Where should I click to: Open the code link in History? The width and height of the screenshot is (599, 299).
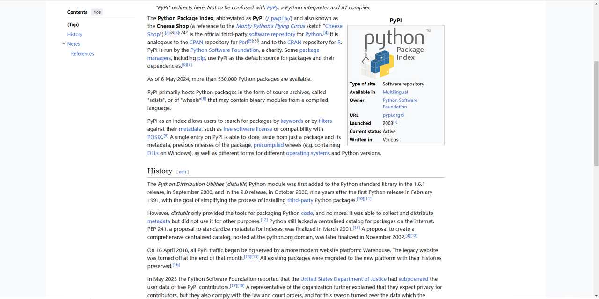coord(307,213)
